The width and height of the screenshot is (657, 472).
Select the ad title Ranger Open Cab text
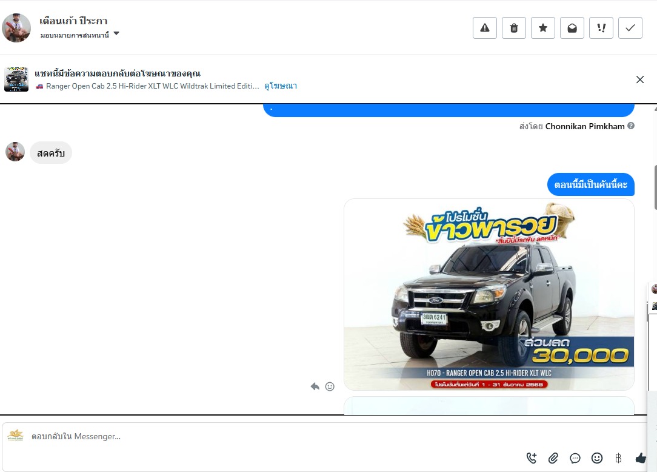point(153,86)
